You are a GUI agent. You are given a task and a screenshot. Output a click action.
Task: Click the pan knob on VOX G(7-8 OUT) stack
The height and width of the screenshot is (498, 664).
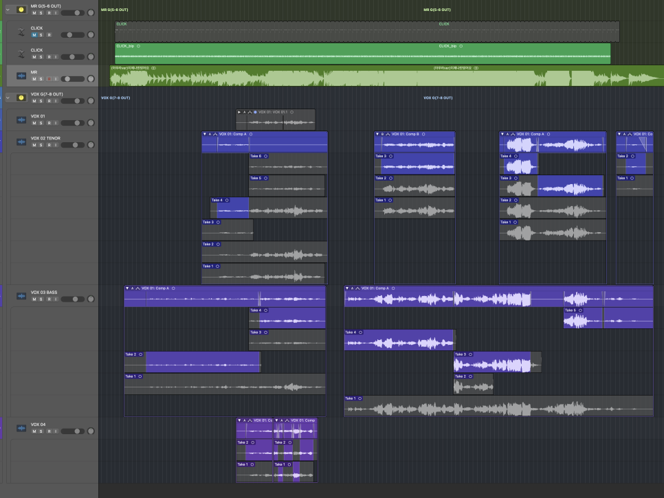pos(91,101)
